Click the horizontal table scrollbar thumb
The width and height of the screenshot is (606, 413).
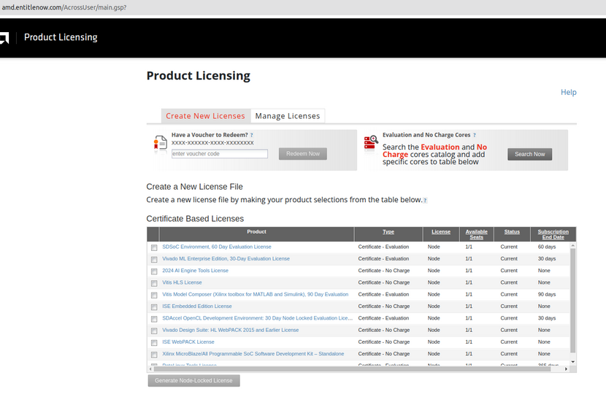coord(352,369)
